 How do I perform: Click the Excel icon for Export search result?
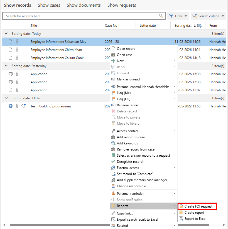click(x=113, y=219)
